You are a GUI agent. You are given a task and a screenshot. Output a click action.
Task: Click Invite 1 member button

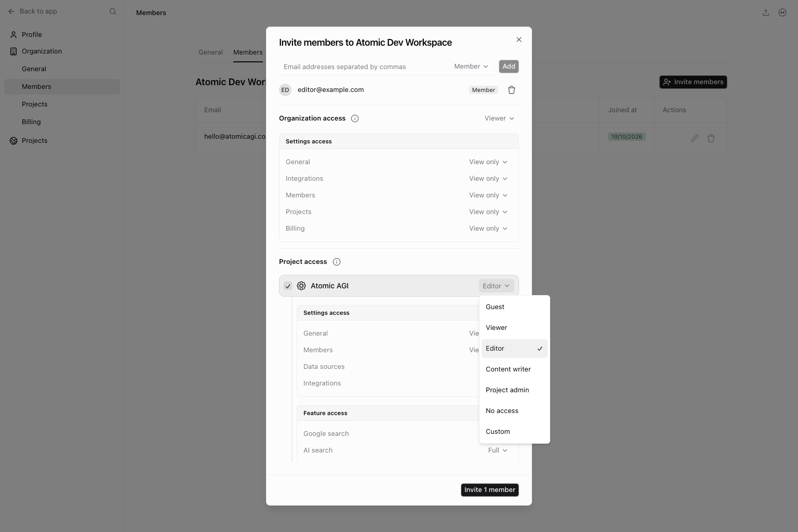[x=489, y=490]
